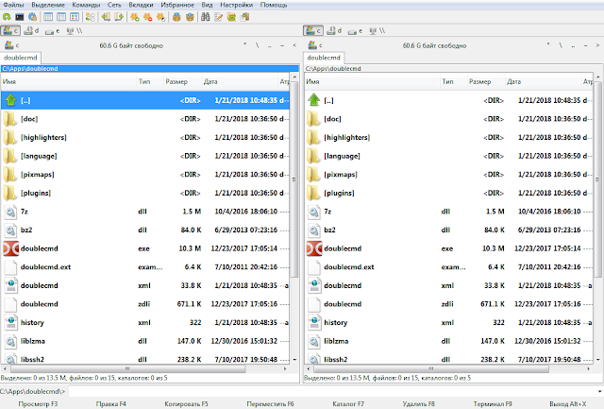Click the select group plus icon

coord(135,17)
